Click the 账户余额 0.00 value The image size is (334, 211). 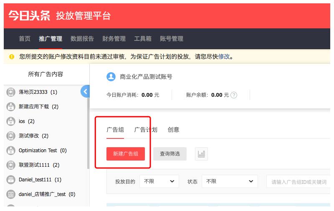click(x=217, y=95)
